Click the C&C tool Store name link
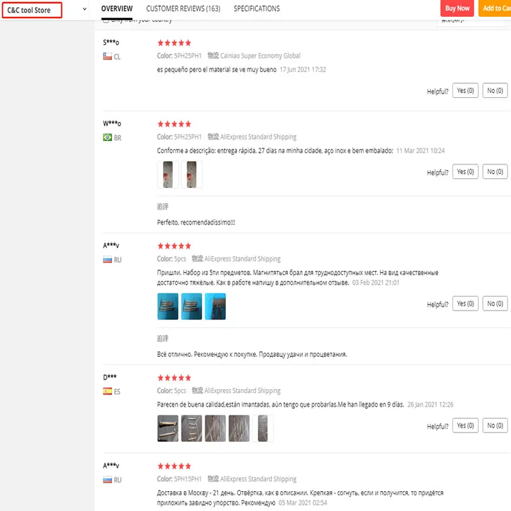The height and width of the screenshot is (511, 511). point(29,10)
